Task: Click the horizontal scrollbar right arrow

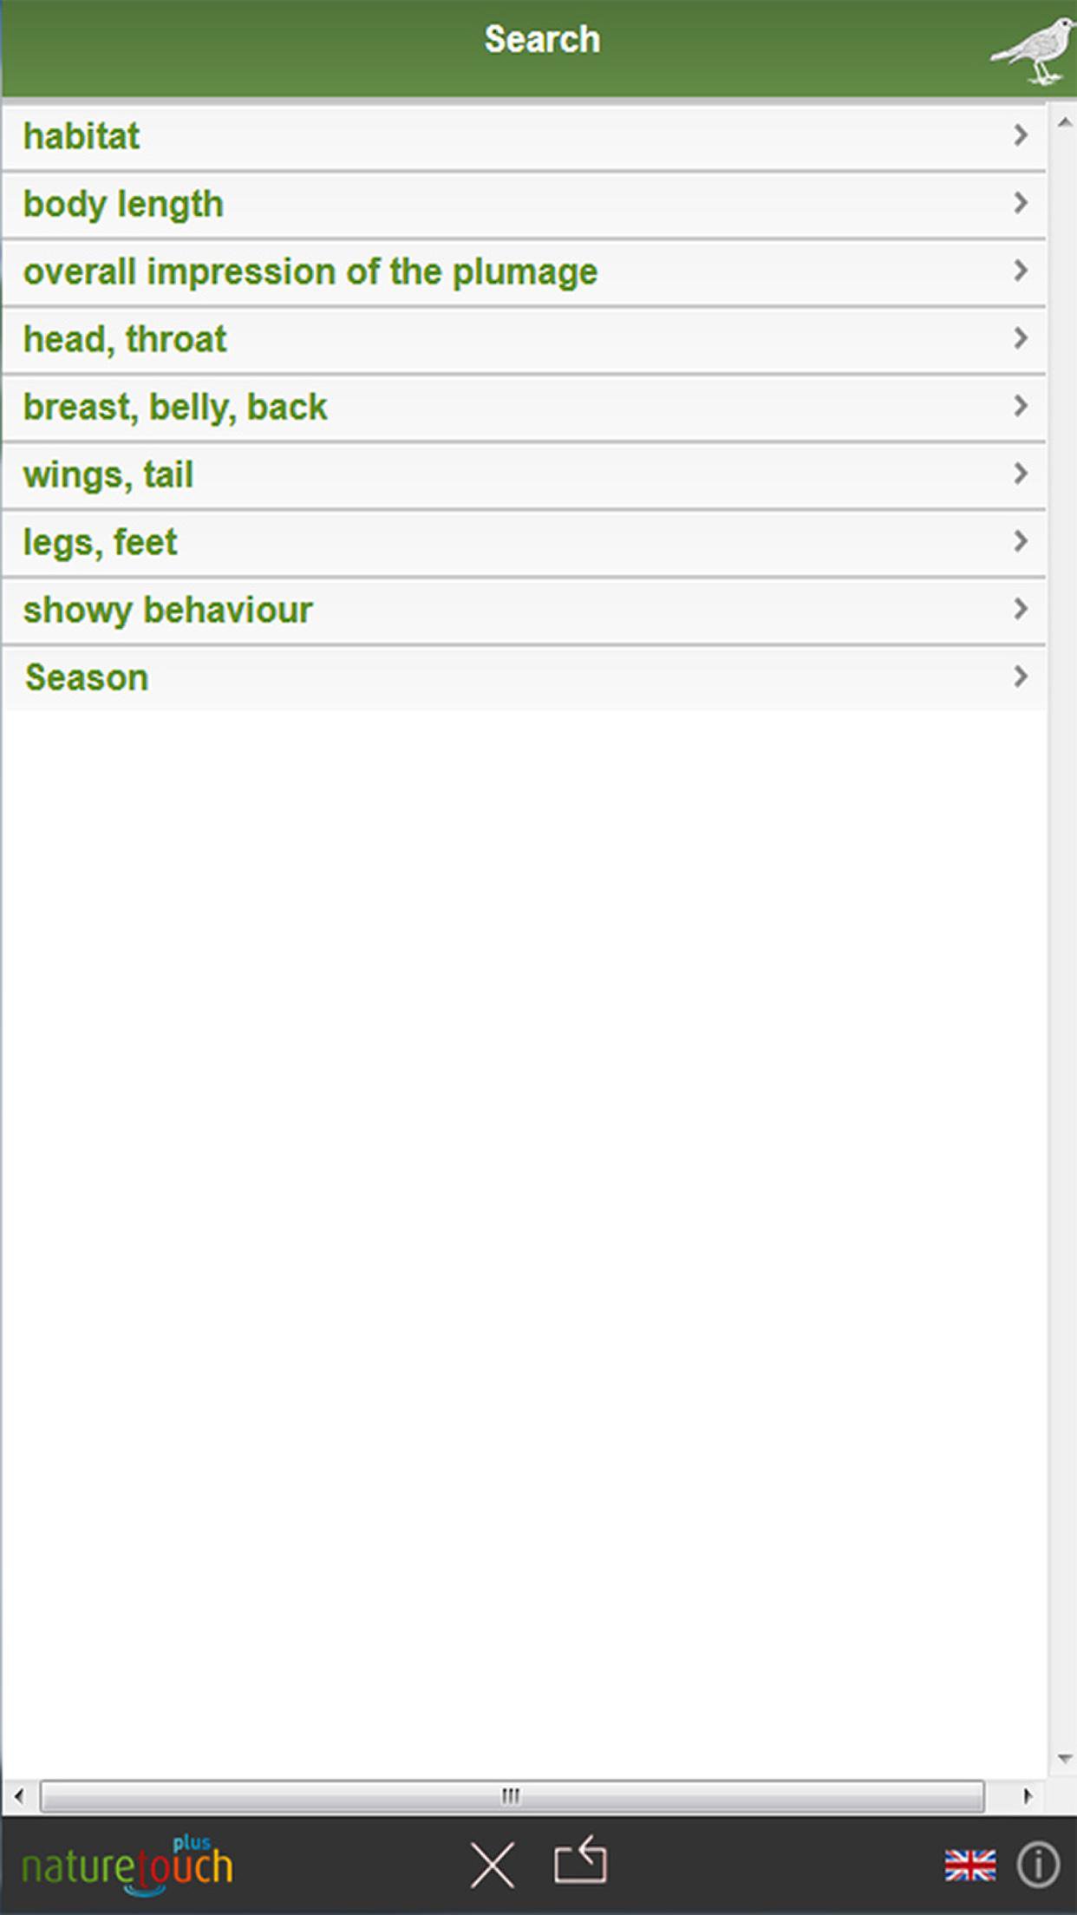Action: pos(1028,1795)
